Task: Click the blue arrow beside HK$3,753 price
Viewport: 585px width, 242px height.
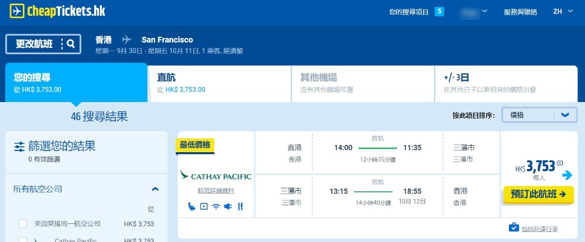Action: tap(566, 175)
